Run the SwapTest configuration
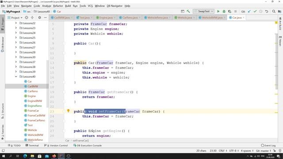The height and width of the screenshot is (159, 283). coord(218,11)
